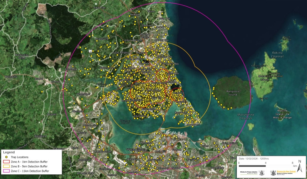
Task: Click the 'Rakino Channel' water label
Action: pos(277,54)
